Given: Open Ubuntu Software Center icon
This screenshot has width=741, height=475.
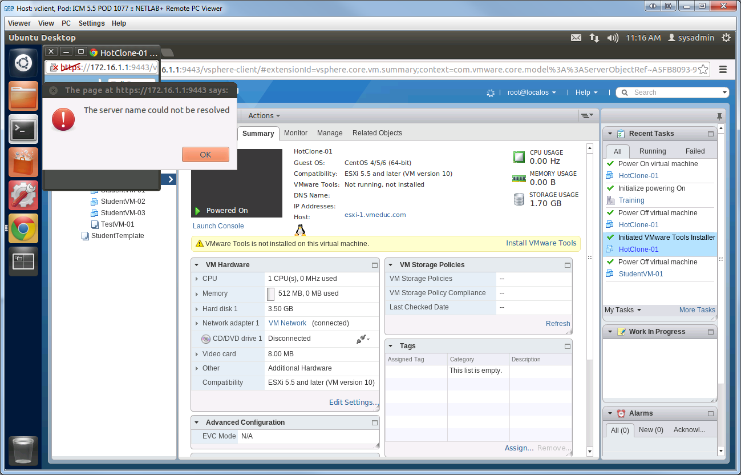Looking at the screenshot, I should point(23,162).
